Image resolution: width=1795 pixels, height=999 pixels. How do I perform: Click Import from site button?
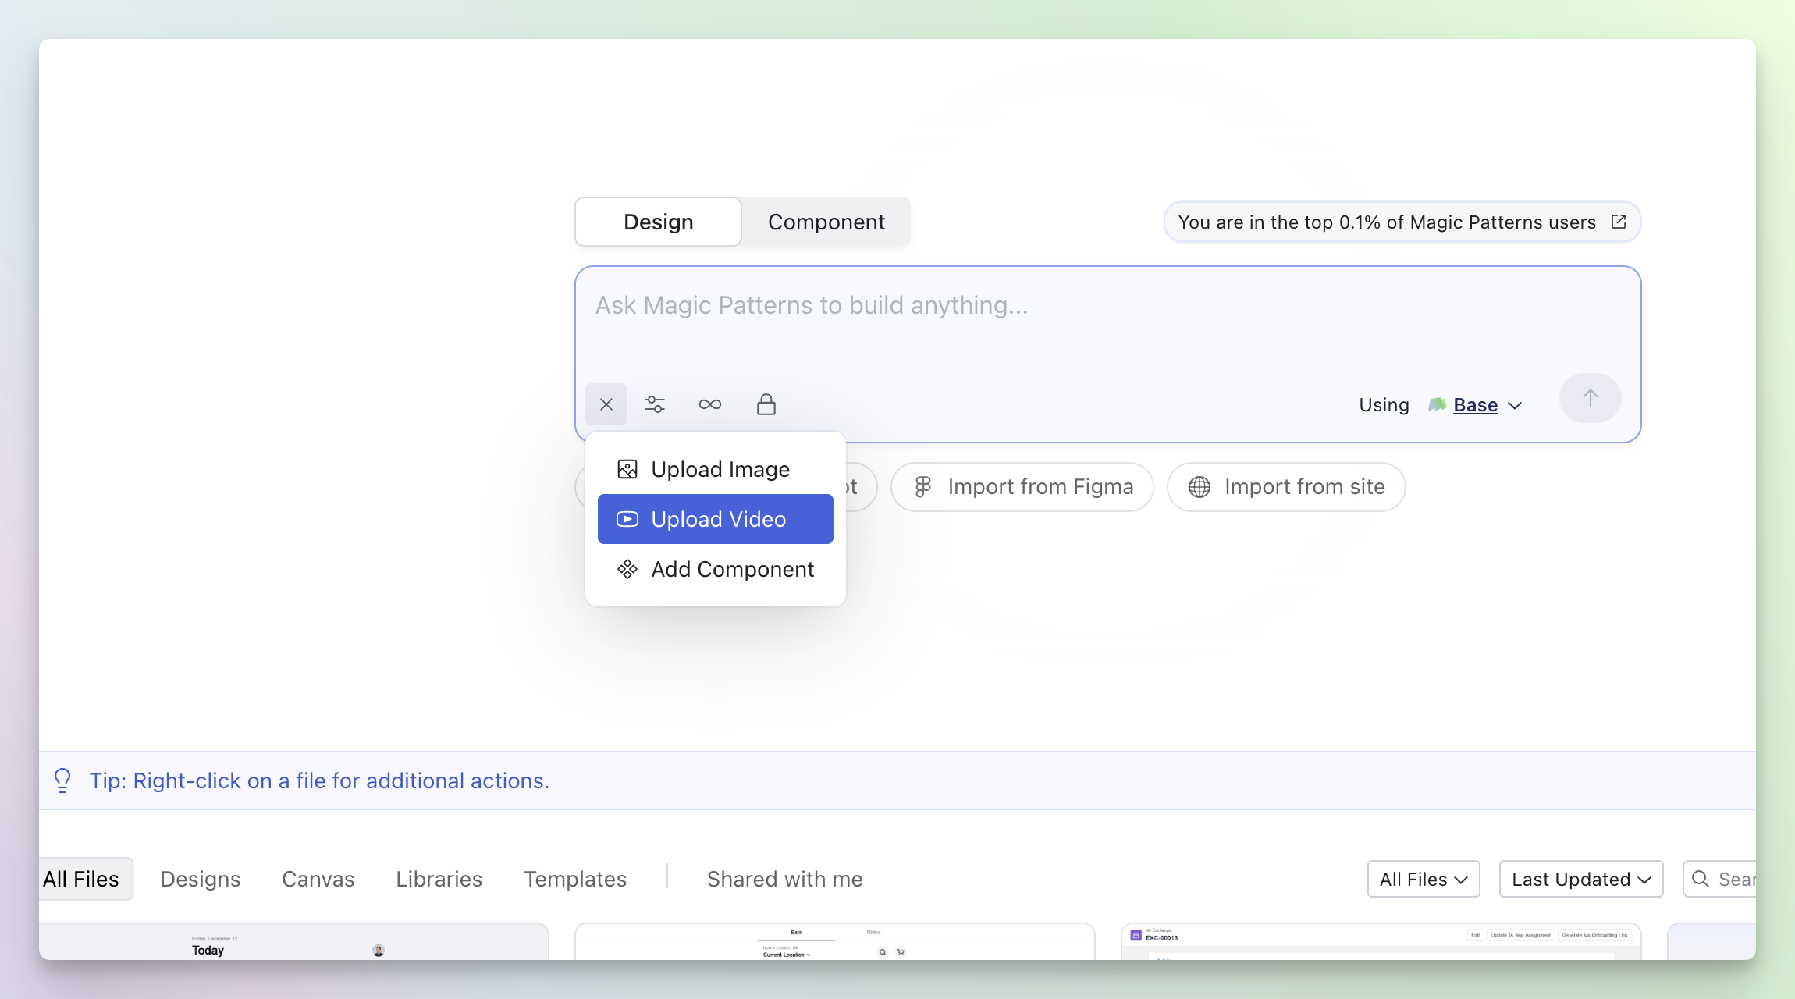pos(1286,487)
